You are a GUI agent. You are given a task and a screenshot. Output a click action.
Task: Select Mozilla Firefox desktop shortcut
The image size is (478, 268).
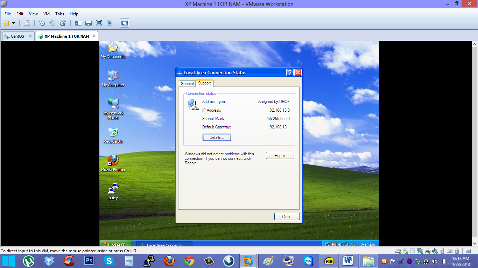coord(113,163)
